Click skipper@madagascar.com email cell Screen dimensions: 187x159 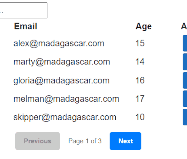tap(65, 117)
